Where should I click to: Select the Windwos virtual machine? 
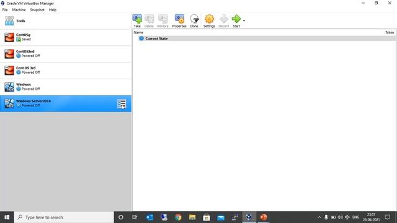(66, 87)
